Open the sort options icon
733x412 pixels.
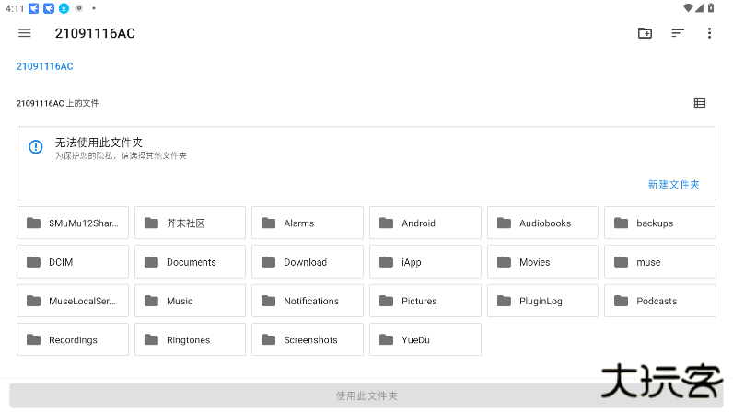pyautogui.click(x=678, y=33)
